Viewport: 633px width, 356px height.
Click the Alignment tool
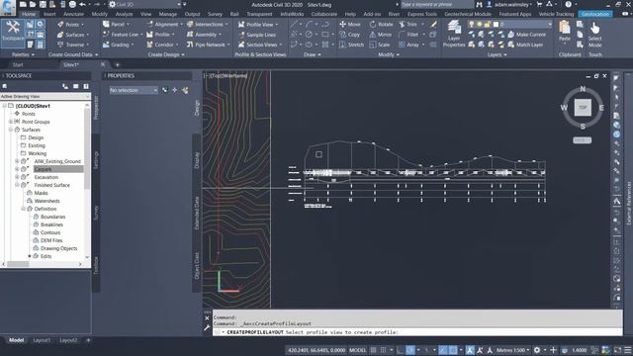(164, 24)
